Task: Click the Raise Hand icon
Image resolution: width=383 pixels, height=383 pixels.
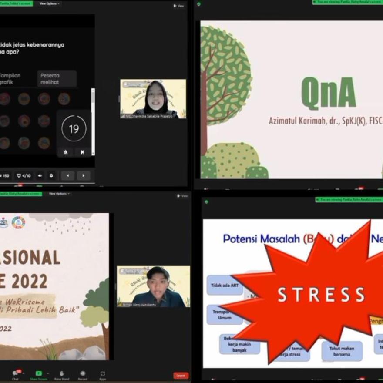Action: (62, 373)
